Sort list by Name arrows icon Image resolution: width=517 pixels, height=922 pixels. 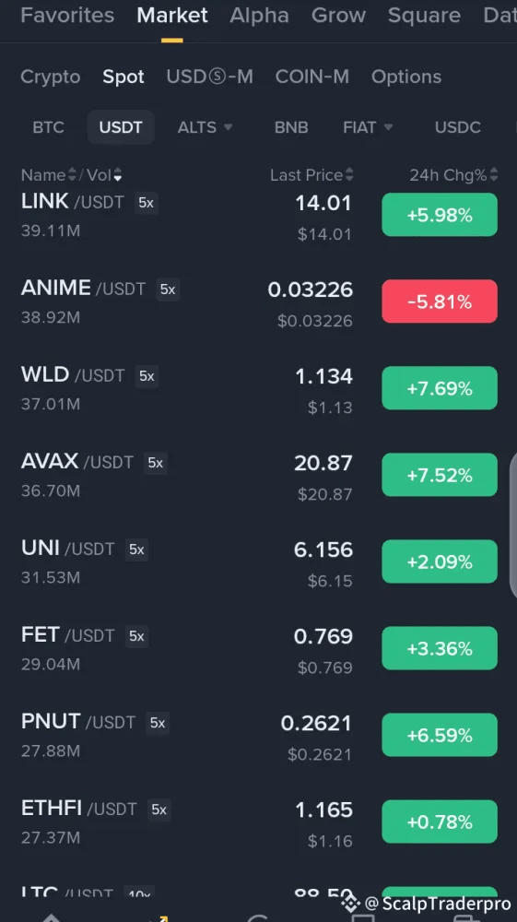72,174
